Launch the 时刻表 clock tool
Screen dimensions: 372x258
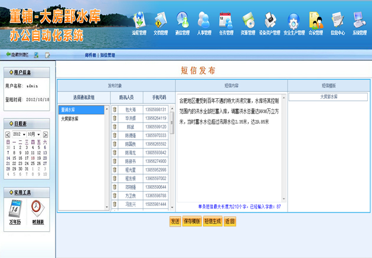(x=37, y=210)
